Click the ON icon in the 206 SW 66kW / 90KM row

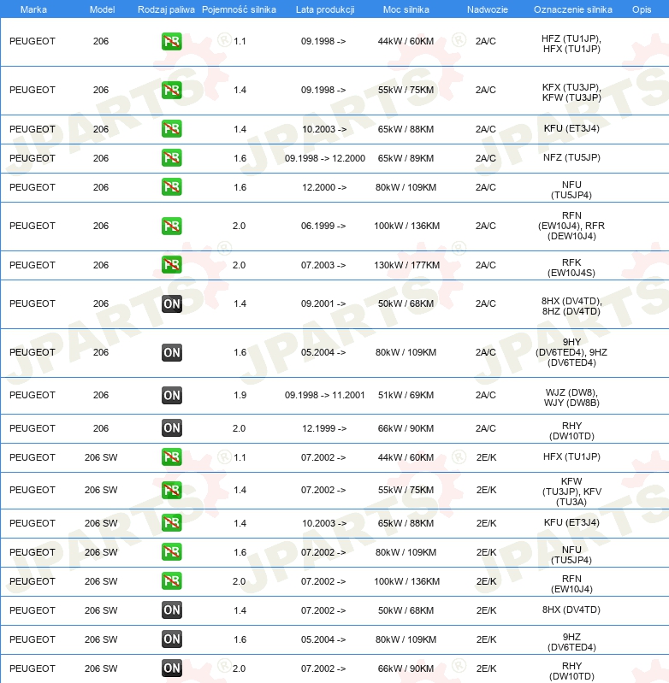point(172,668)
